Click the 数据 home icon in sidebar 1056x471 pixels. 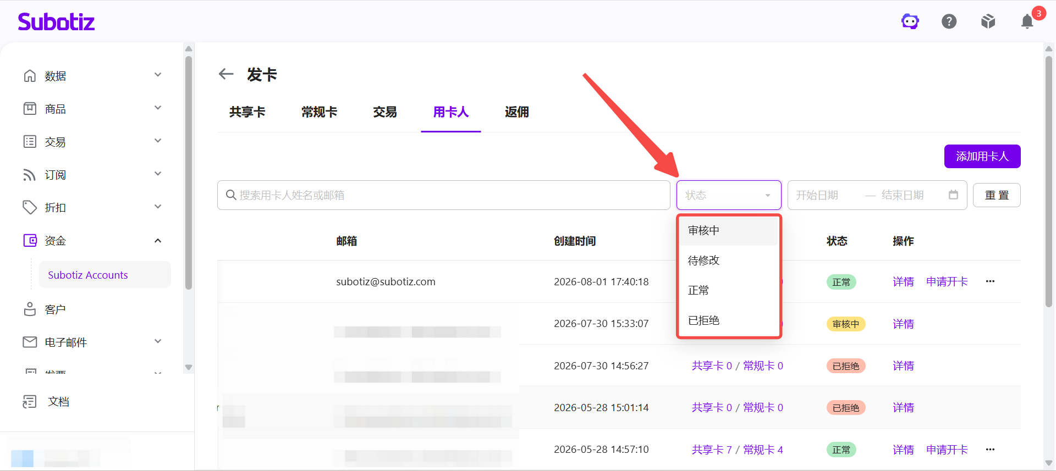[30, 75]
